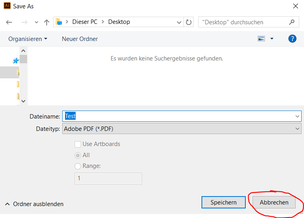
Task: Open the Dateityp Adobe PDF dropdown
Action: coord(182,128)
